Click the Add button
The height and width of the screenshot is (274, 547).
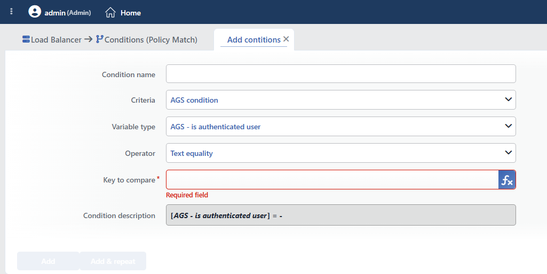coord(48,261)
